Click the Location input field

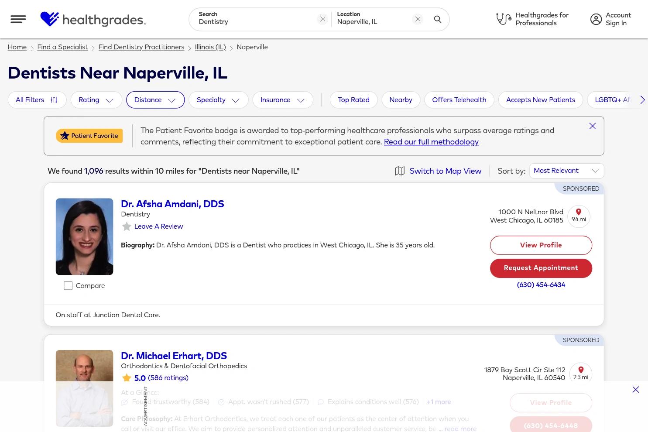(372, 19)
